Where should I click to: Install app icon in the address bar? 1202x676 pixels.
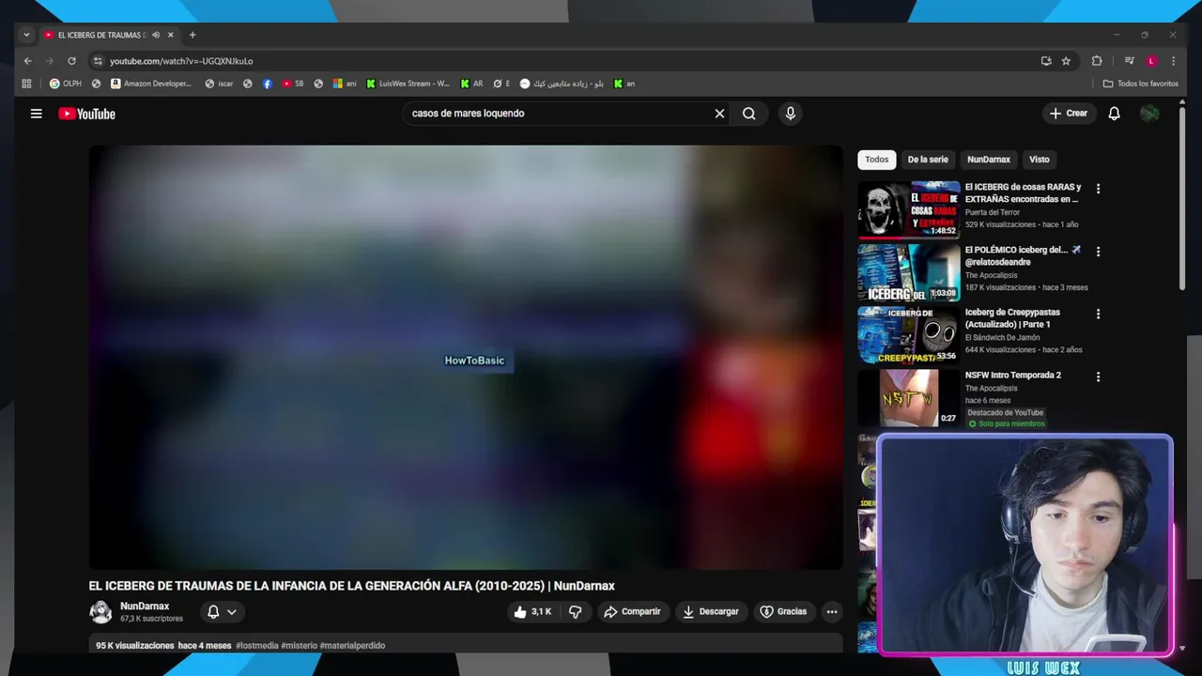point(1046,61)
